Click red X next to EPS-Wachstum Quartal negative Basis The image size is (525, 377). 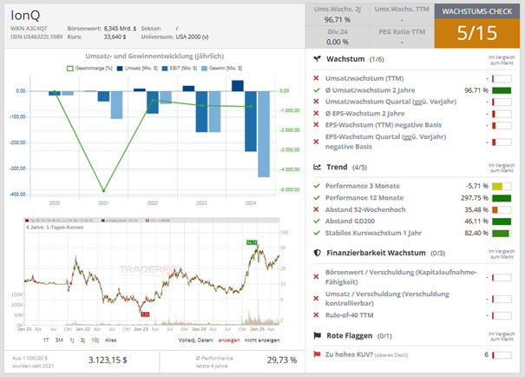316,142
